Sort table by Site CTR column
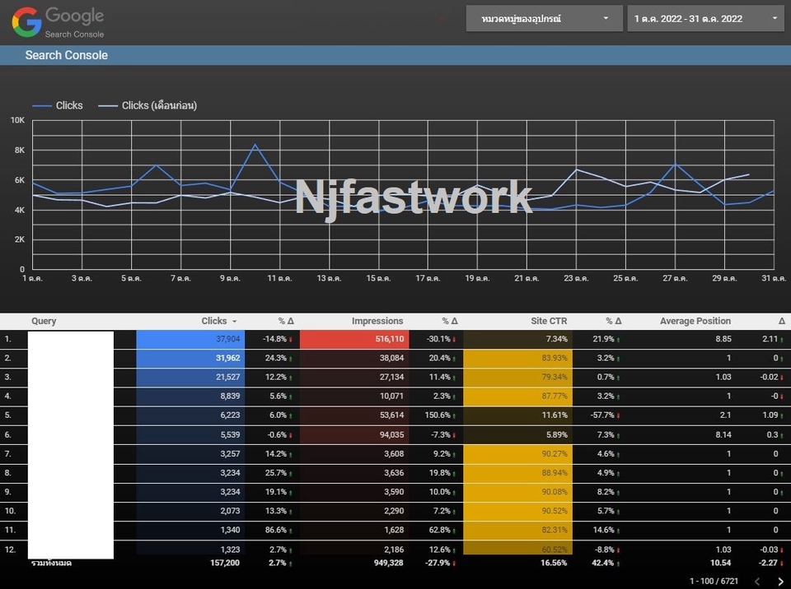Image resolution: width=791 pixels, height=589 pixels. (549, 321)
